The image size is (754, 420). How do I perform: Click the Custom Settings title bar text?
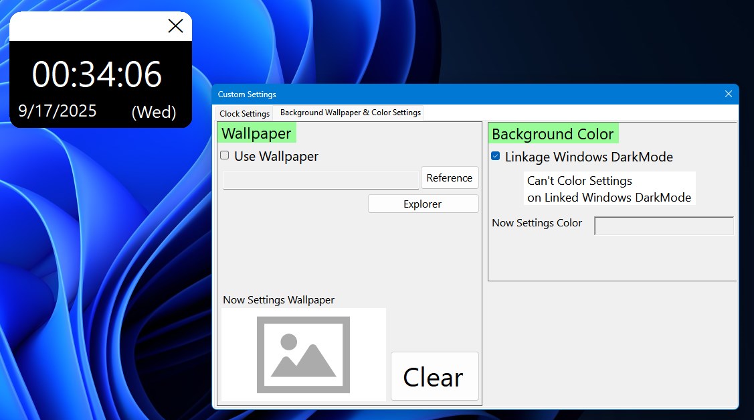tap(247, 94)
